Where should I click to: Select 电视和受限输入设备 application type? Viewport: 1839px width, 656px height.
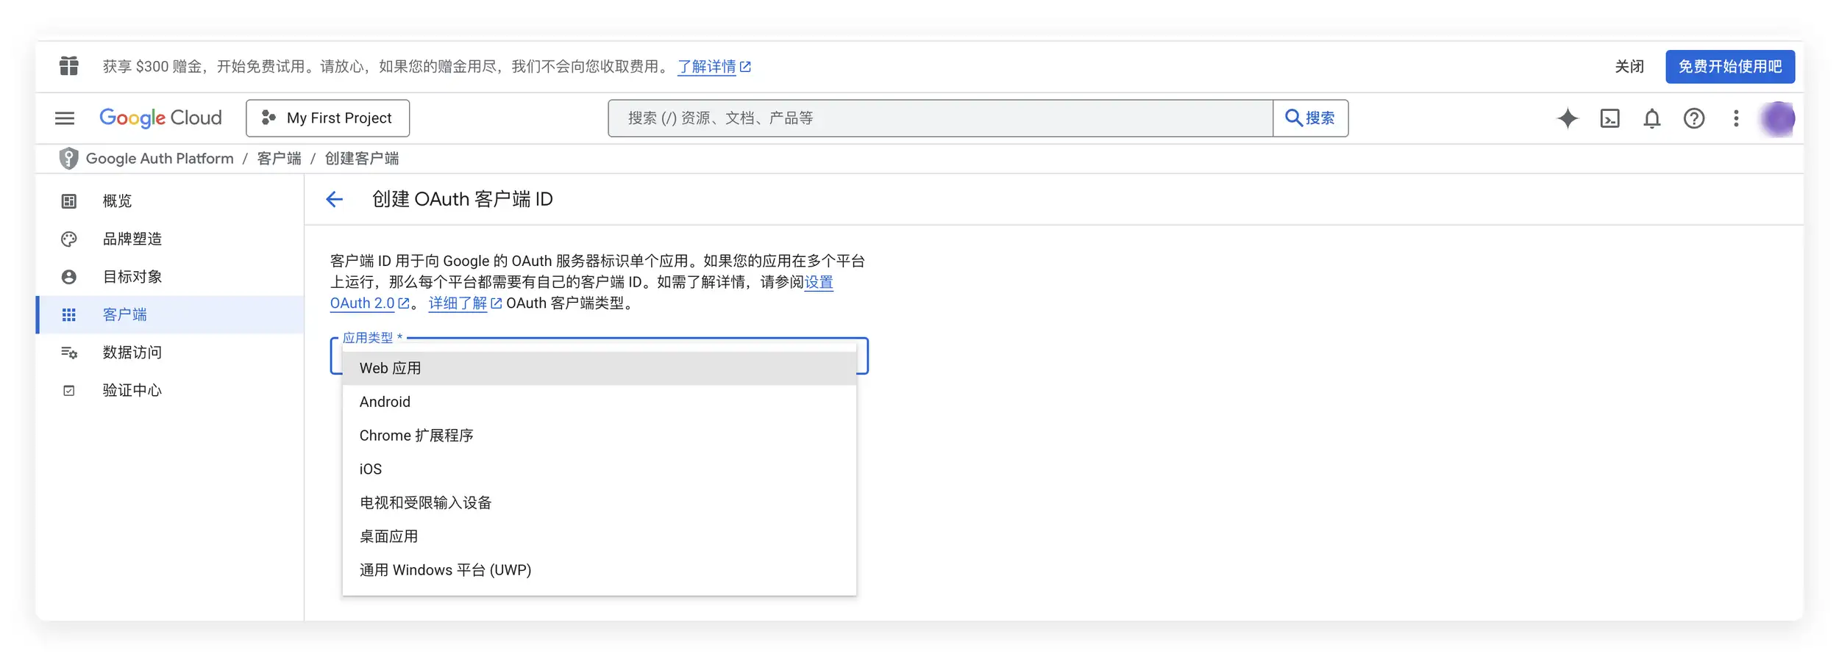(600, 503)
